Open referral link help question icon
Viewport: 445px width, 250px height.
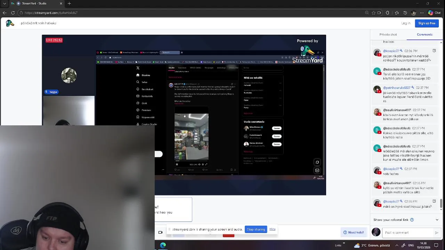pyautogui.click(x=412, y=220)
